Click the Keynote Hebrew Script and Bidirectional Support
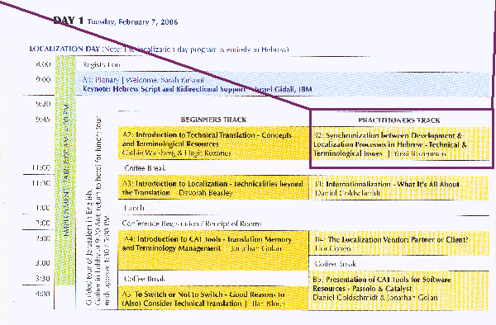Image resolution: width=496 pixels, height=325 pixels. tap(197, 89)
